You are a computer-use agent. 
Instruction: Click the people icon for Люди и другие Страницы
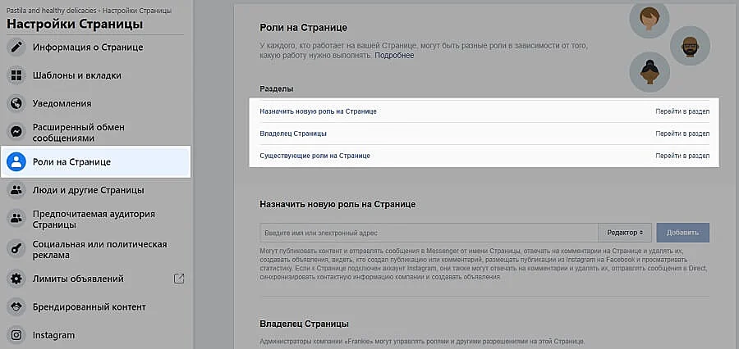16,190
